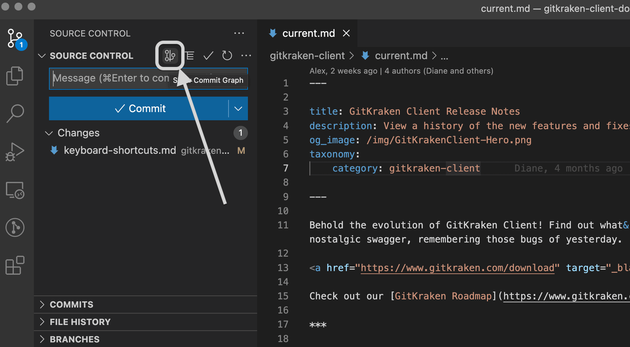Open the Extensions view

click(15, 265)
